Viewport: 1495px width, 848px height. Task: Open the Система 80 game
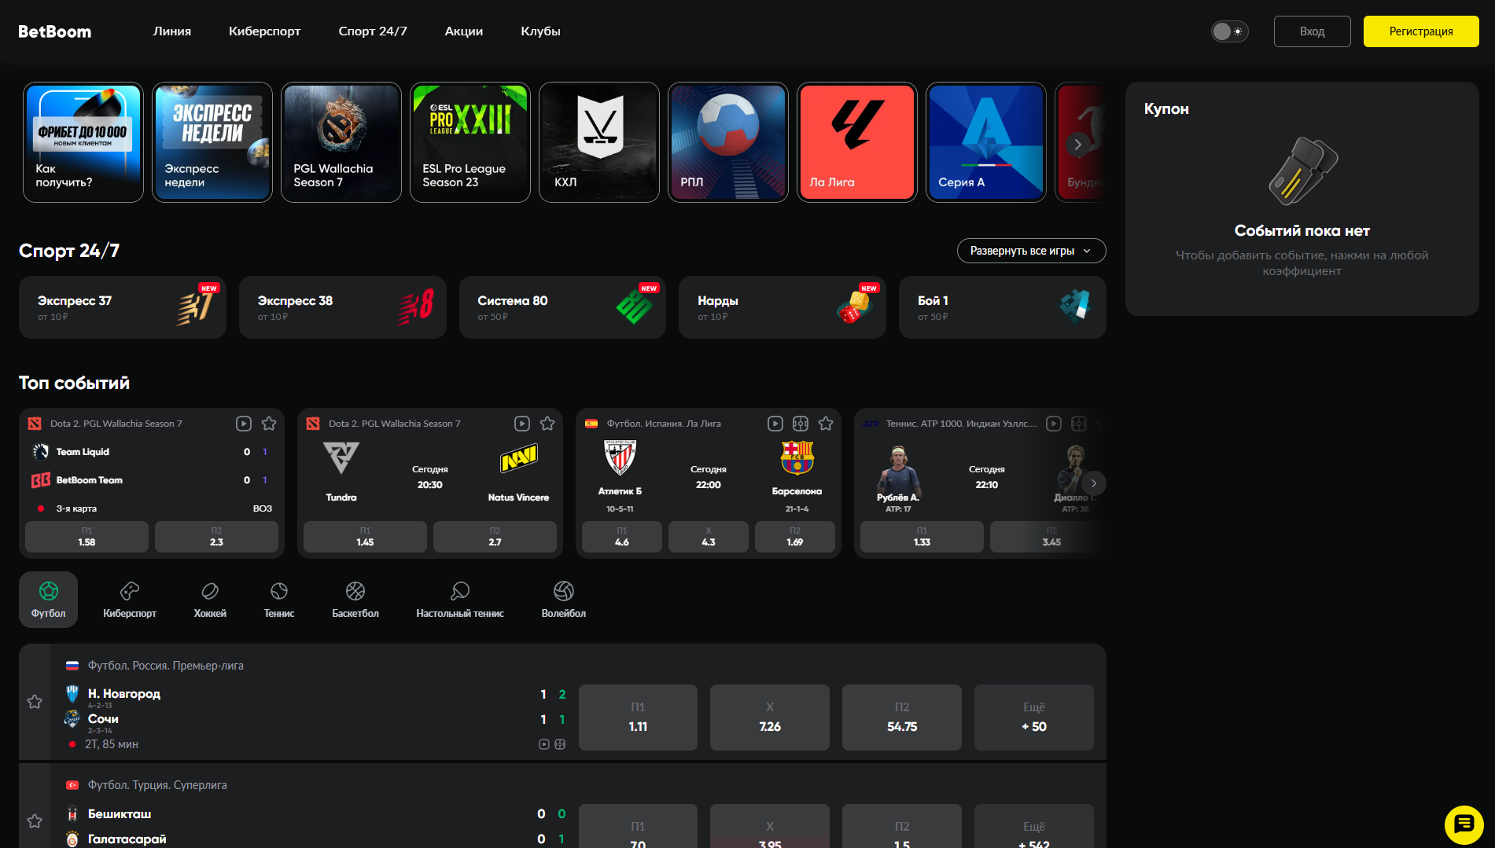[x=562, y=307]
